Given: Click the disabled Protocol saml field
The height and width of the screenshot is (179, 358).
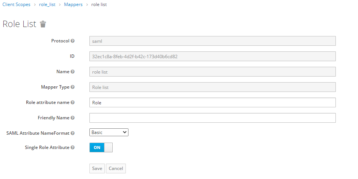Looking at the screenshot, I should click(x=213, y=41).
